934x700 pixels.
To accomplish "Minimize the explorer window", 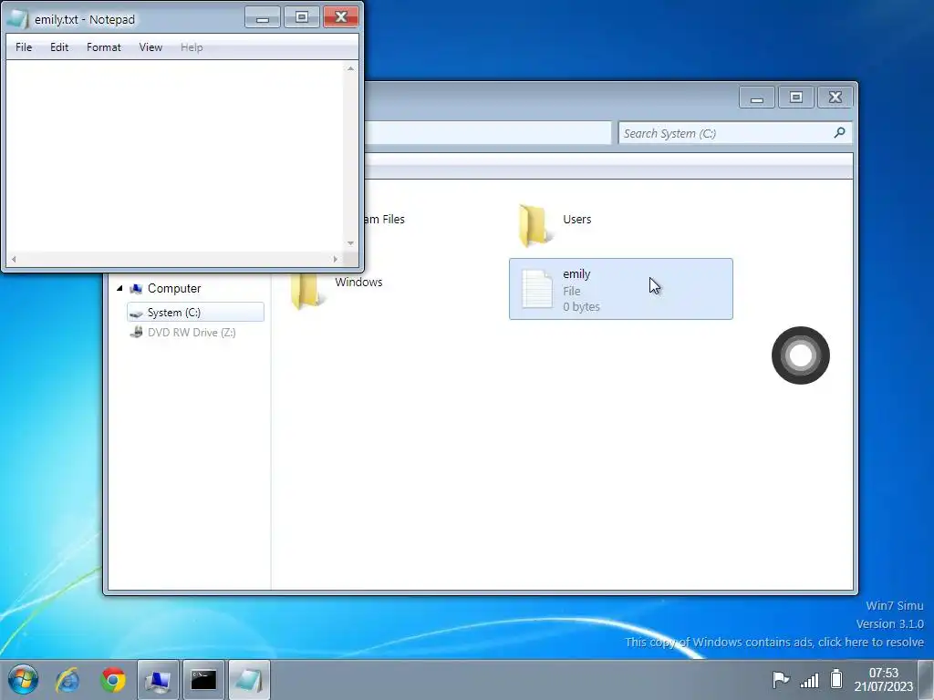I will pos(756,98).
